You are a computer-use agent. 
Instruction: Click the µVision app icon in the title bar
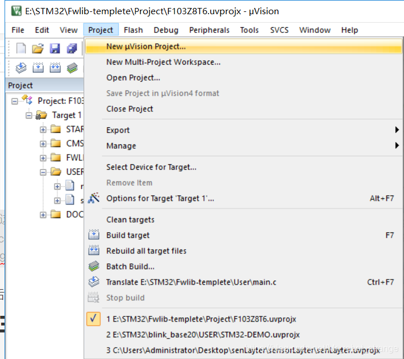coord(16,11)
